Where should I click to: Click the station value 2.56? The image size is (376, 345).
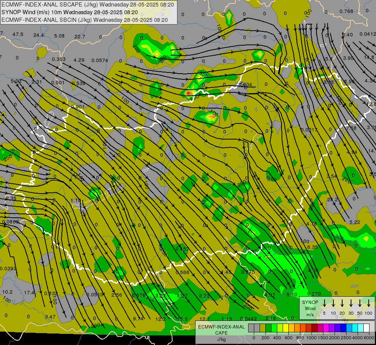(x=116, y=295)
